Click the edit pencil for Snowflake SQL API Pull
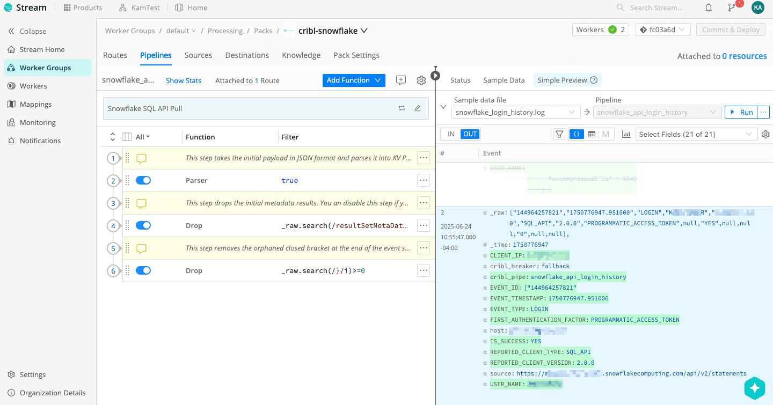This screenshot has width=773, height=405. (418, 108)
